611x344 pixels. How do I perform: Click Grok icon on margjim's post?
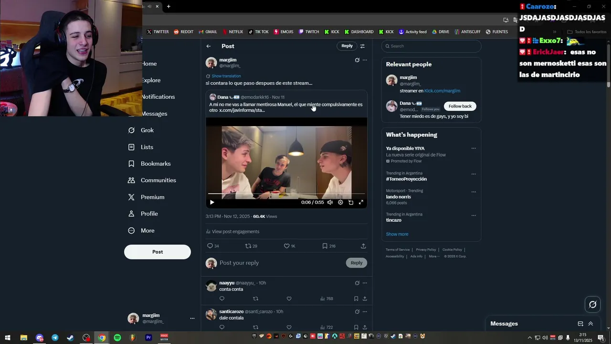[357, 60]
